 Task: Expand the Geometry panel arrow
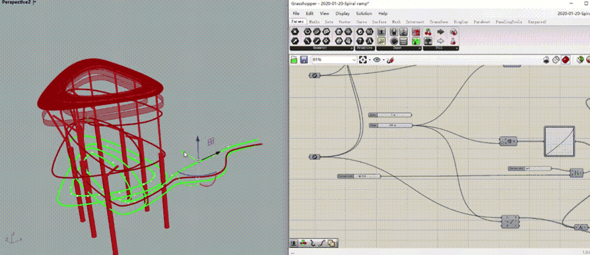click(x=352, y=49)
